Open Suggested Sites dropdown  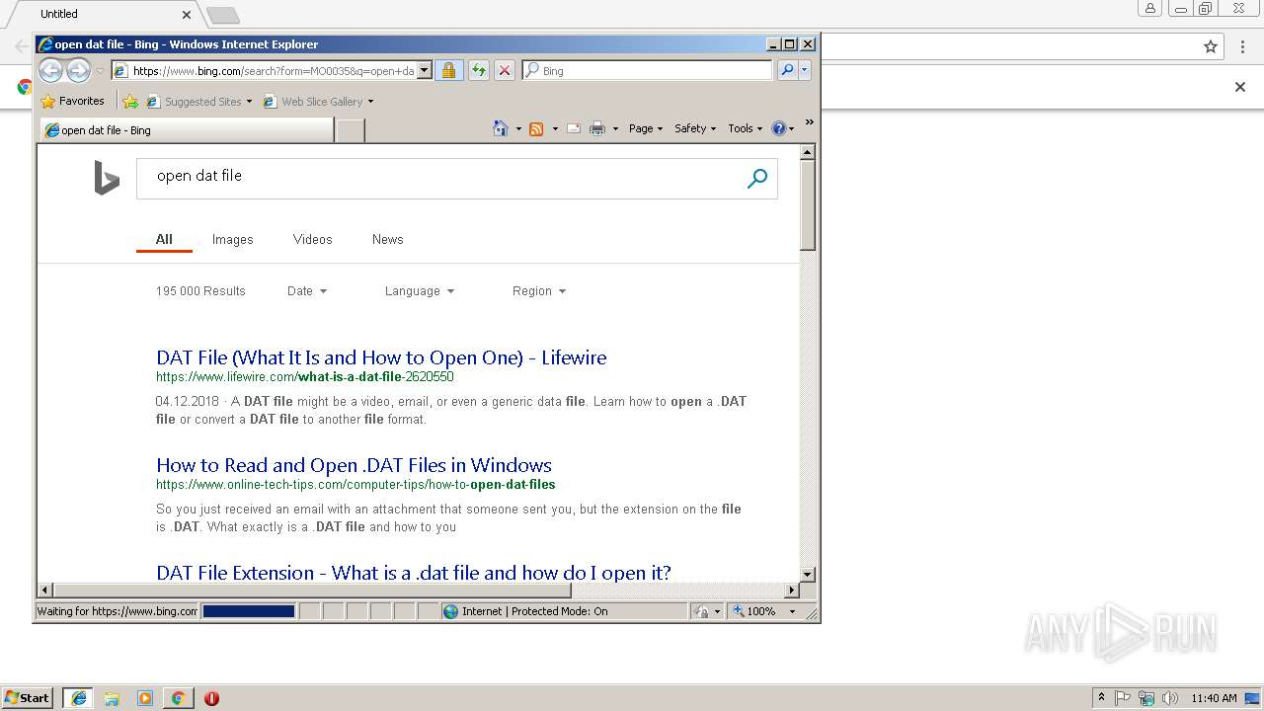199,101
